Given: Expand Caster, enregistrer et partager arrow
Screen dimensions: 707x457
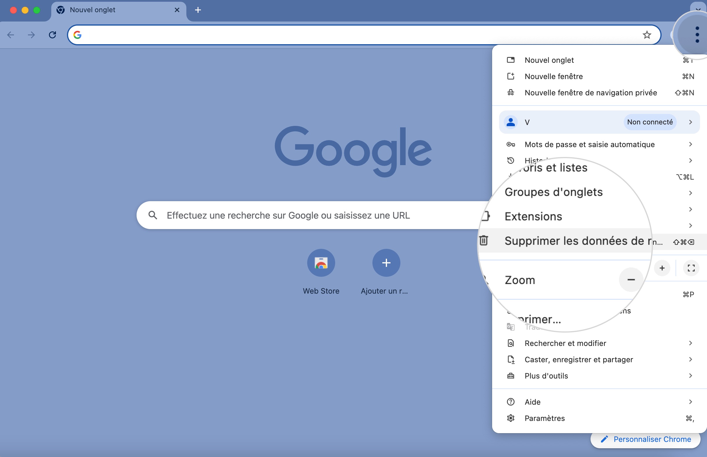Looking at the screenshot, I should [x=690, y=360].
